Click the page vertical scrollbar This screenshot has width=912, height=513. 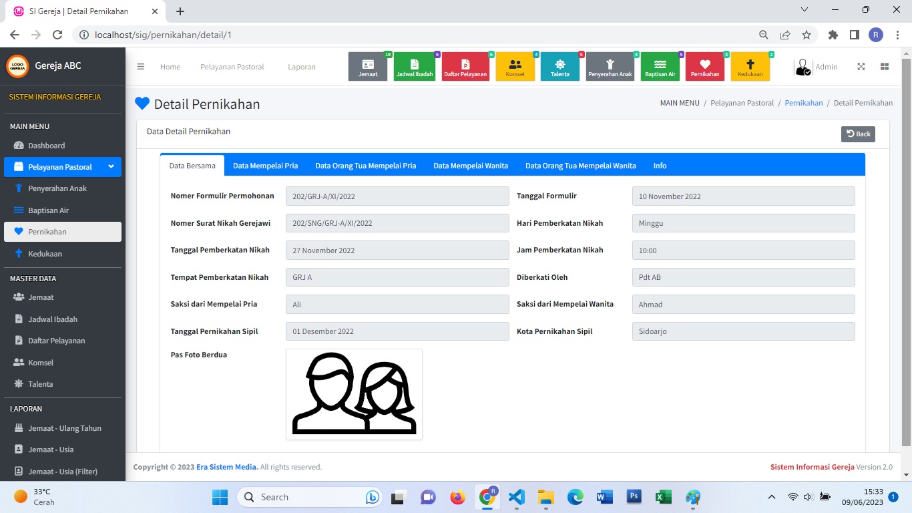click(906, 254)
